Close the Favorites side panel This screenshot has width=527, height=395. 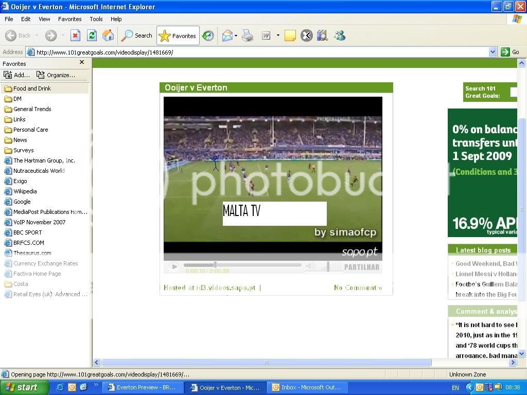point(81,63)
